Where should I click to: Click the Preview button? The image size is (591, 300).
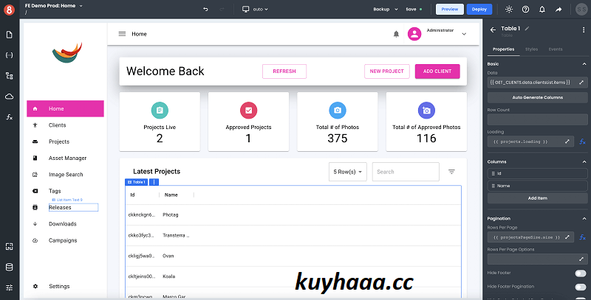[x=450, y=10]
